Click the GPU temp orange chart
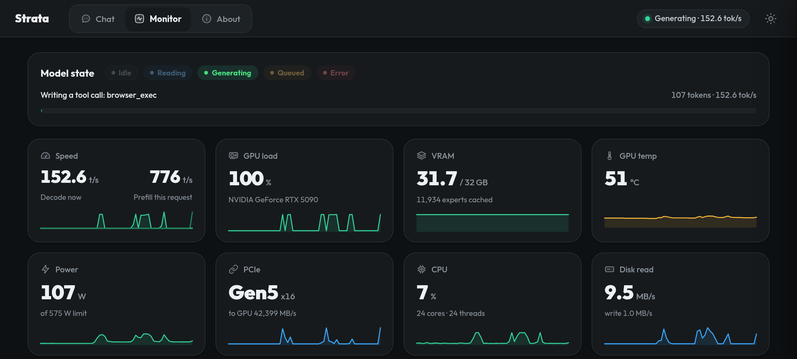This screenshot has height=359, width=797. point(680,221)
